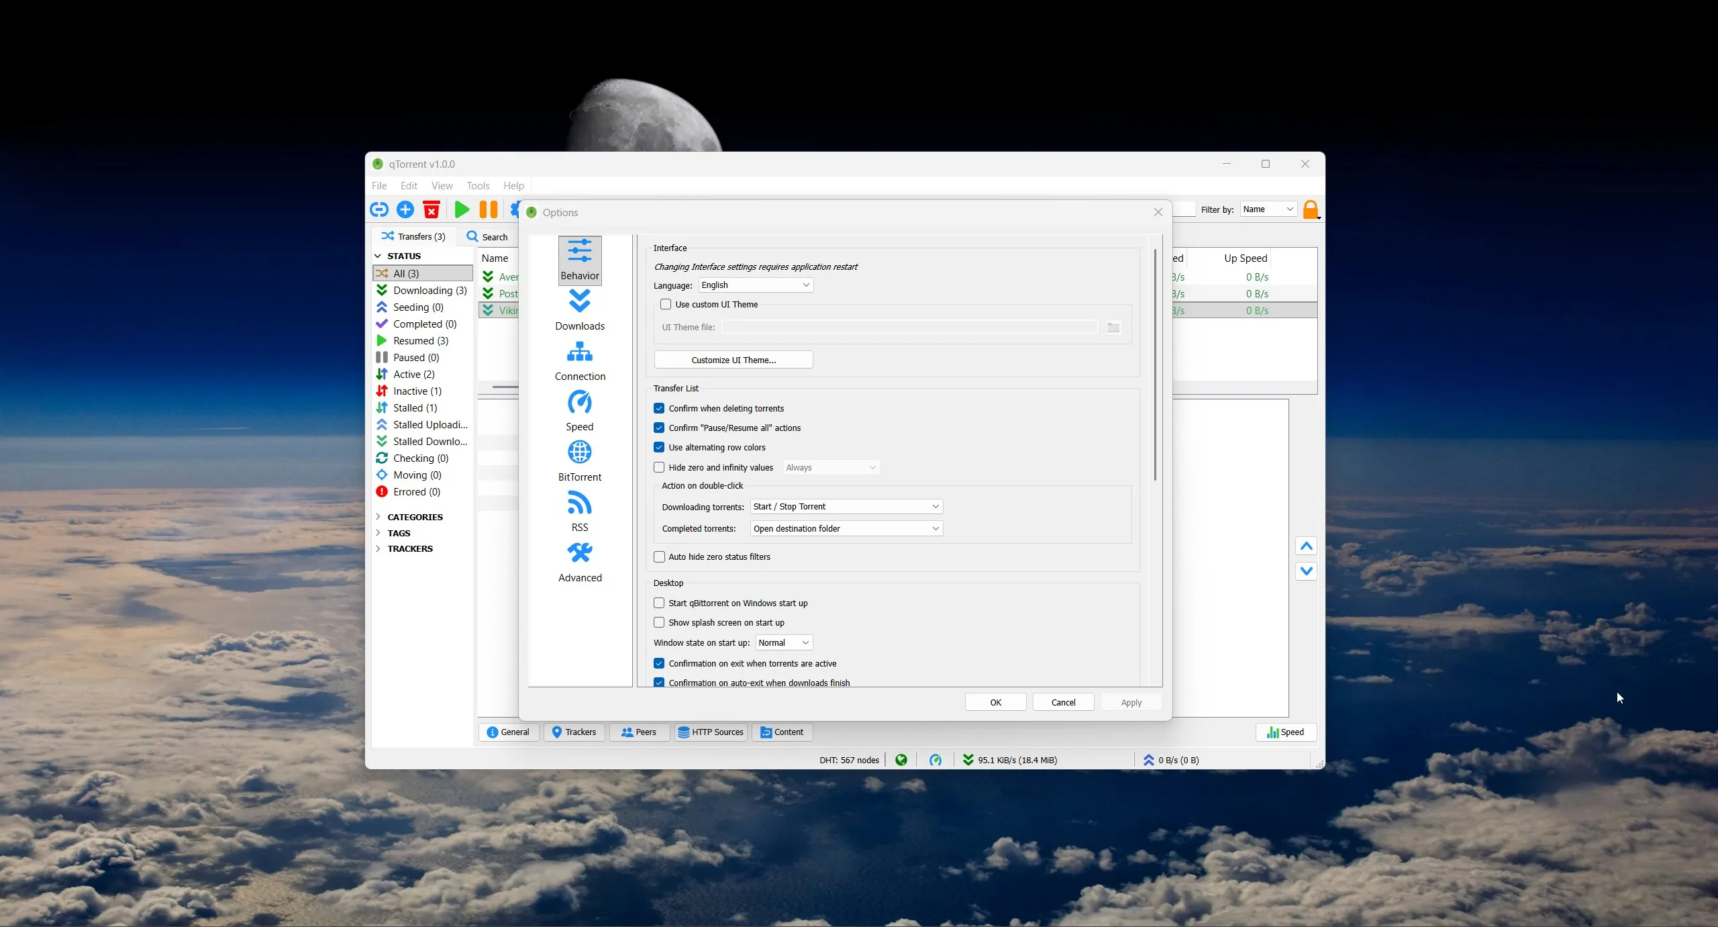Viewport: 1718px width, 927px height.
Task: Click the Hide zero values Always dropdown
Action: 831,468
